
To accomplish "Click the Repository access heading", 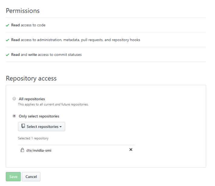I will click(31, 78).
